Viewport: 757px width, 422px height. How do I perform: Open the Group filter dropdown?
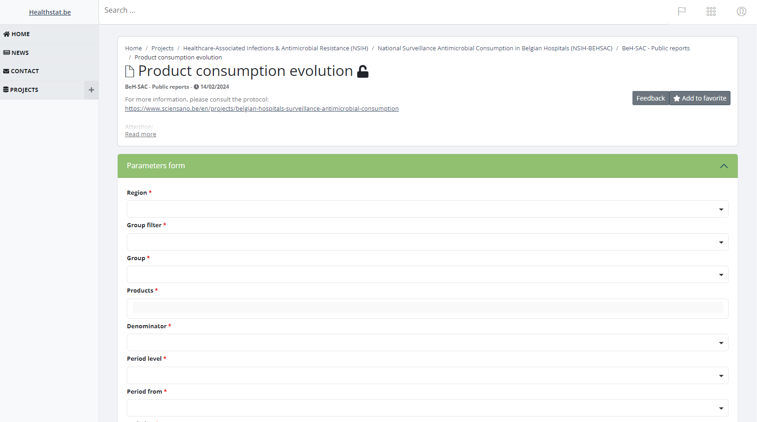427,242
